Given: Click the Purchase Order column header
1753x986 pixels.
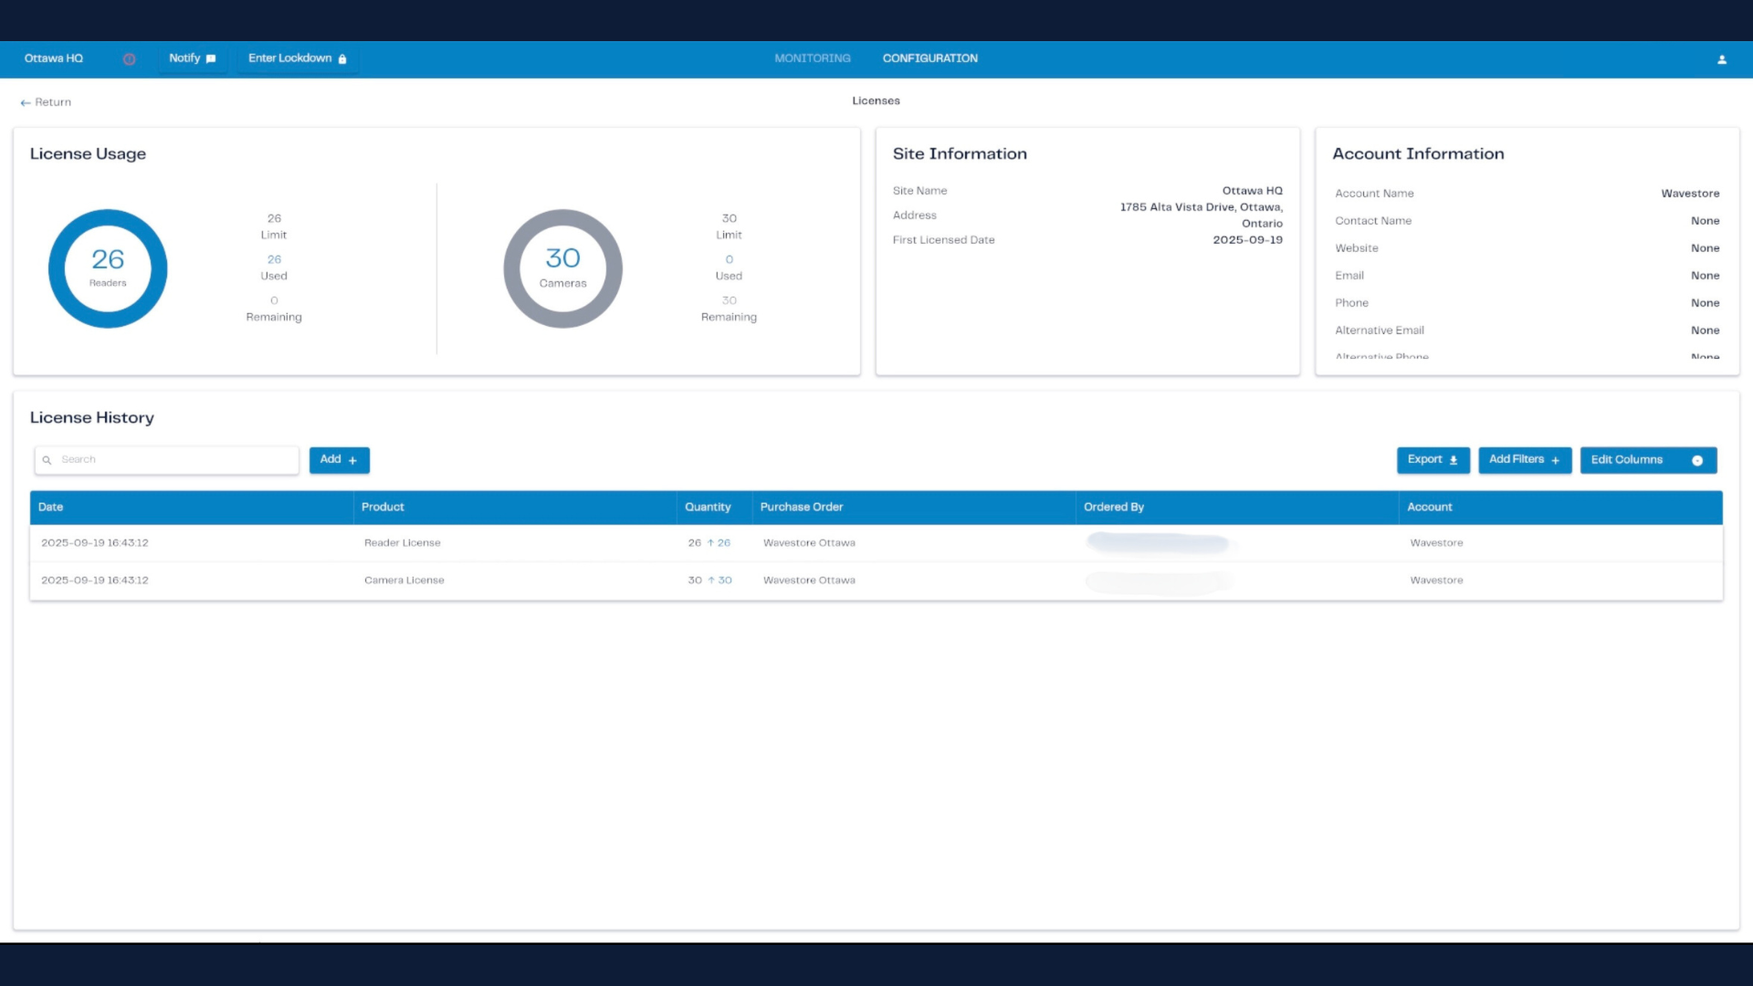Looking at the screenshot, I should click(802, 508).
